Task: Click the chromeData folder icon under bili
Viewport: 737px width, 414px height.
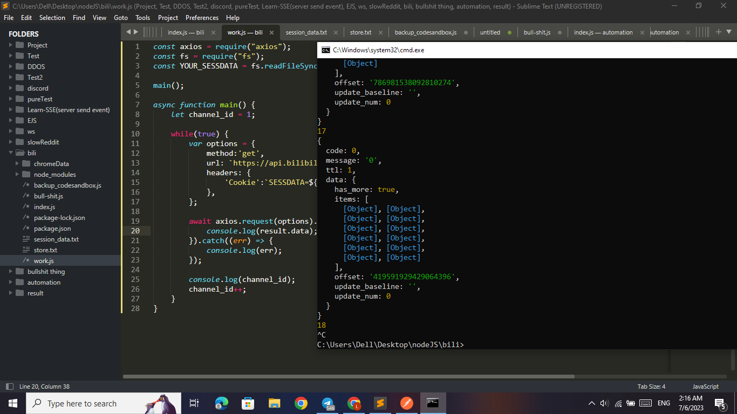Action: pyautogui.click(x=27, y=163)
